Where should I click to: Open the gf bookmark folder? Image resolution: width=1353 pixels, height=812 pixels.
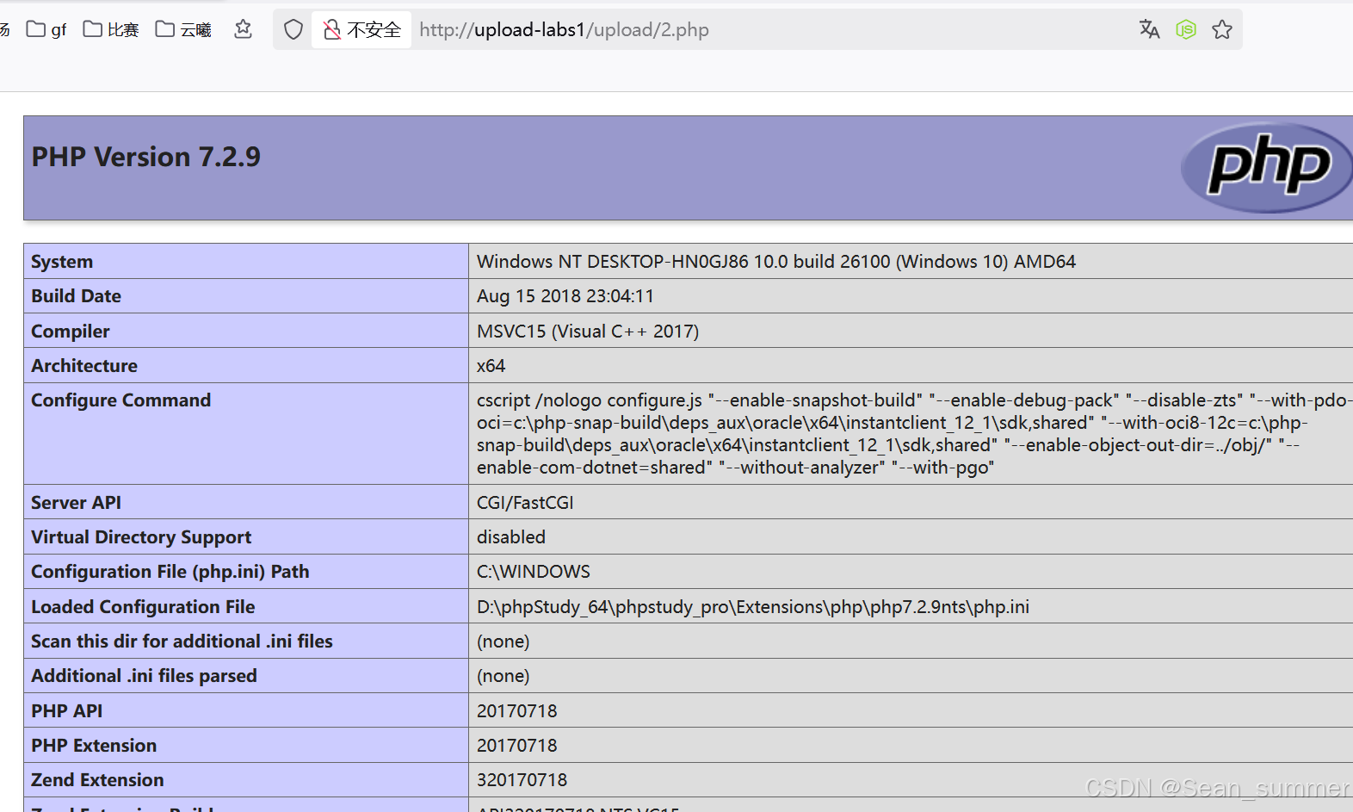pos(46,29)
